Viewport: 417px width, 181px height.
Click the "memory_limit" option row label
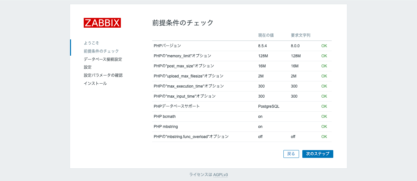pyautogui.click(x=182, y=56)
